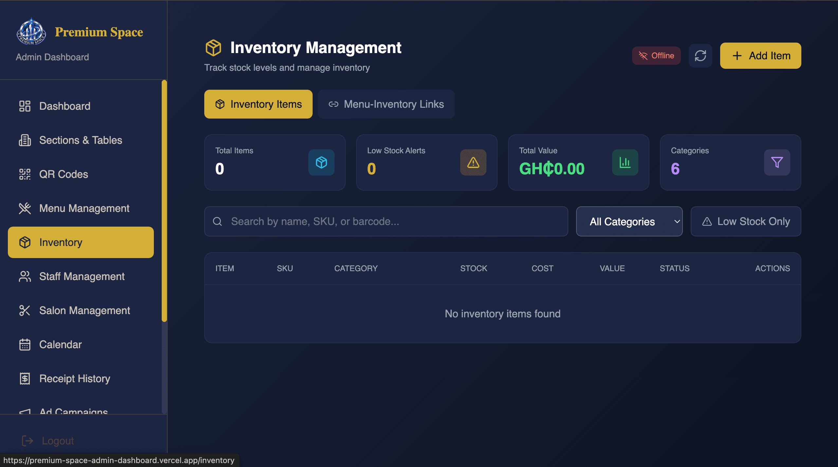Click the COST column header
This screenshot has width=838, height=467.
(x=542, y=269)
